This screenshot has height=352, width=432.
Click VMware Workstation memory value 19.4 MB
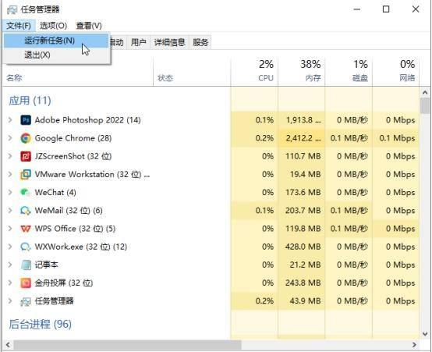coord(305,174)
